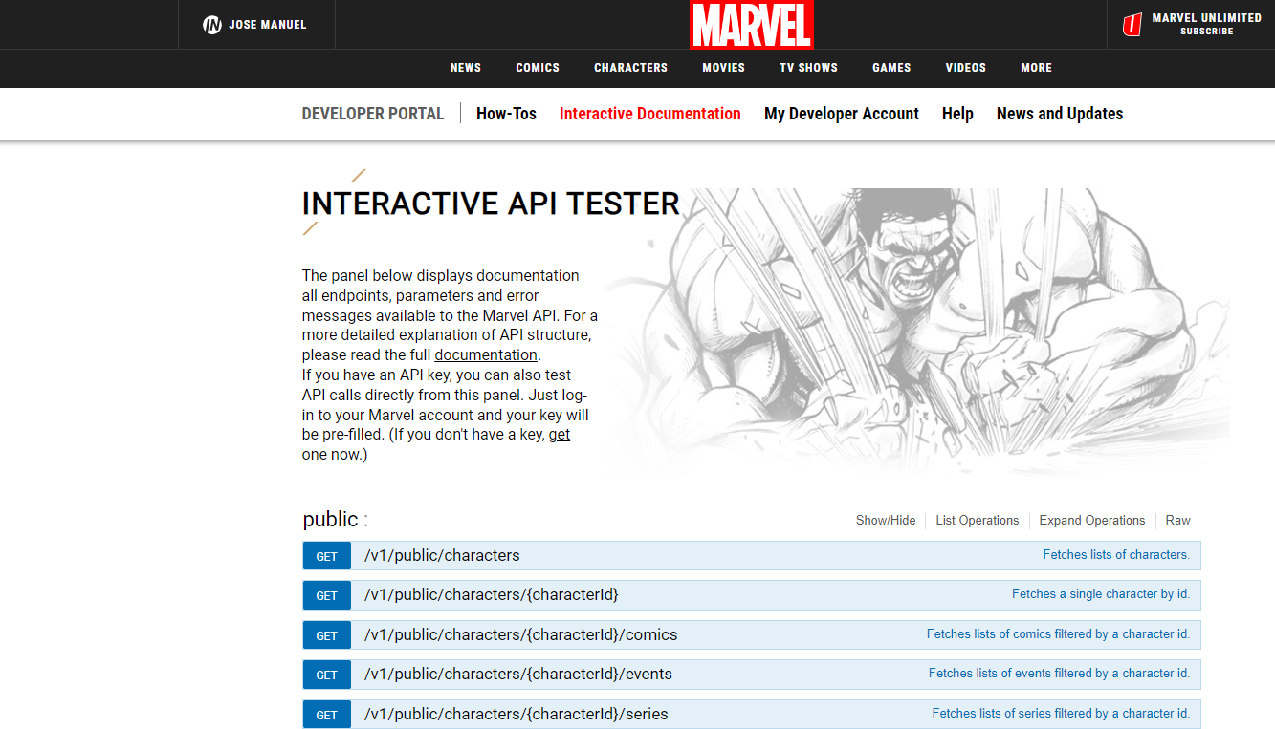Click 'Fetches lists of characters.' description
This screenshot has width=1275, height=729.
click(x=1116, y=554)
